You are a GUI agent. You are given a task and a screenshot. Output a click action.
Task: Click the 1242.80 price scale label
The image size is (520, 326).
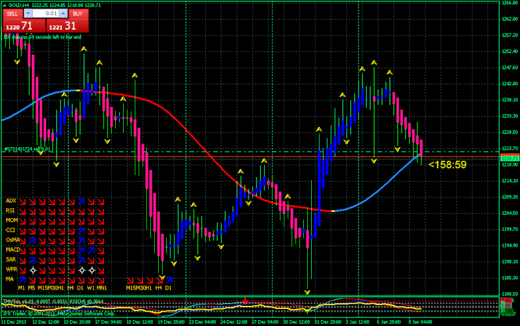(x=510, y=83)
